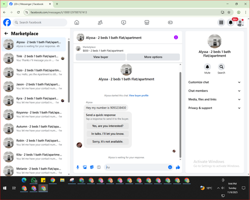Focus the Aa message input box
Screen dimensions: 250x200
pos(136,167)
